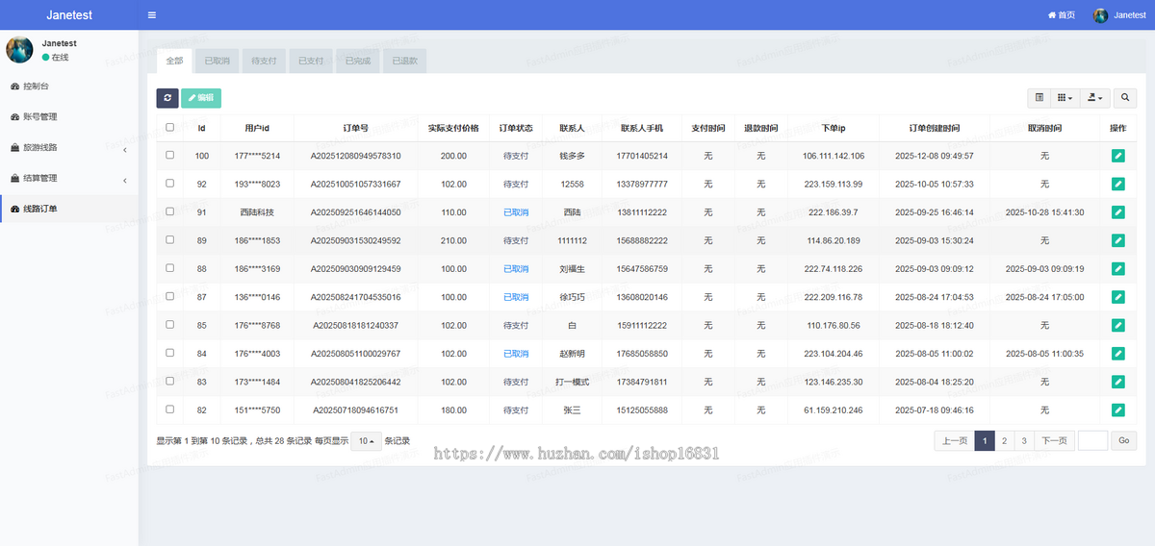Expand 结算管理 sidebar menu

coord(69,178)
